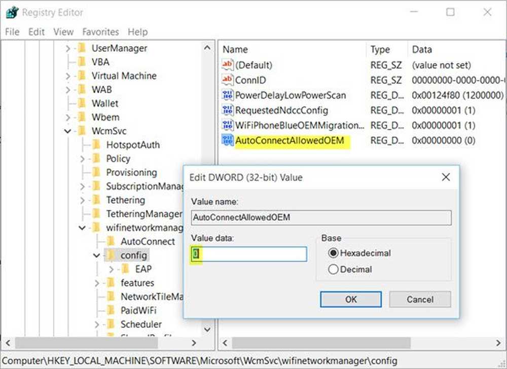Open the Favorites menu
Screen dimensions: 507x369
click(100, 31)
